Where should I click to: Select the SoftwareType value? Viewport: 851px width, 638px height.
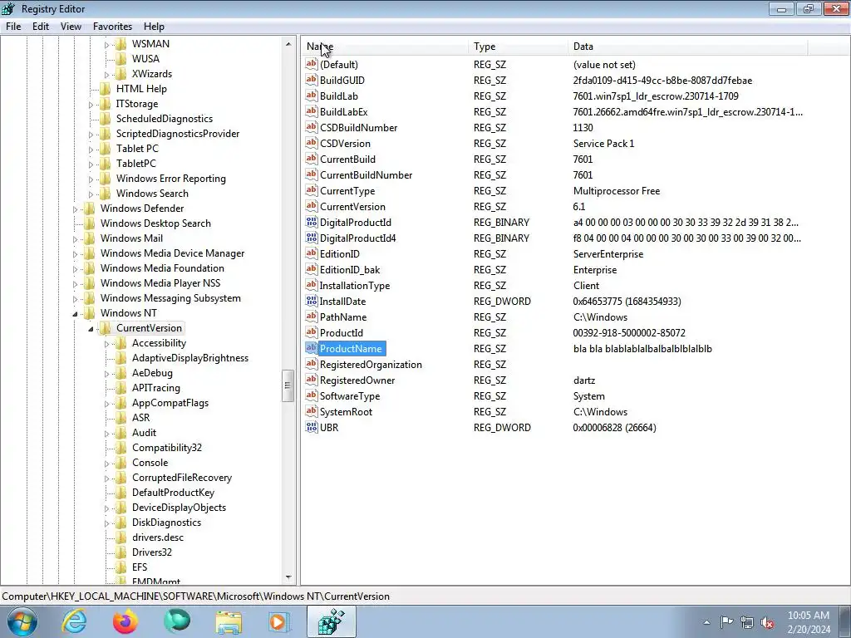click(x=350, y=395)
